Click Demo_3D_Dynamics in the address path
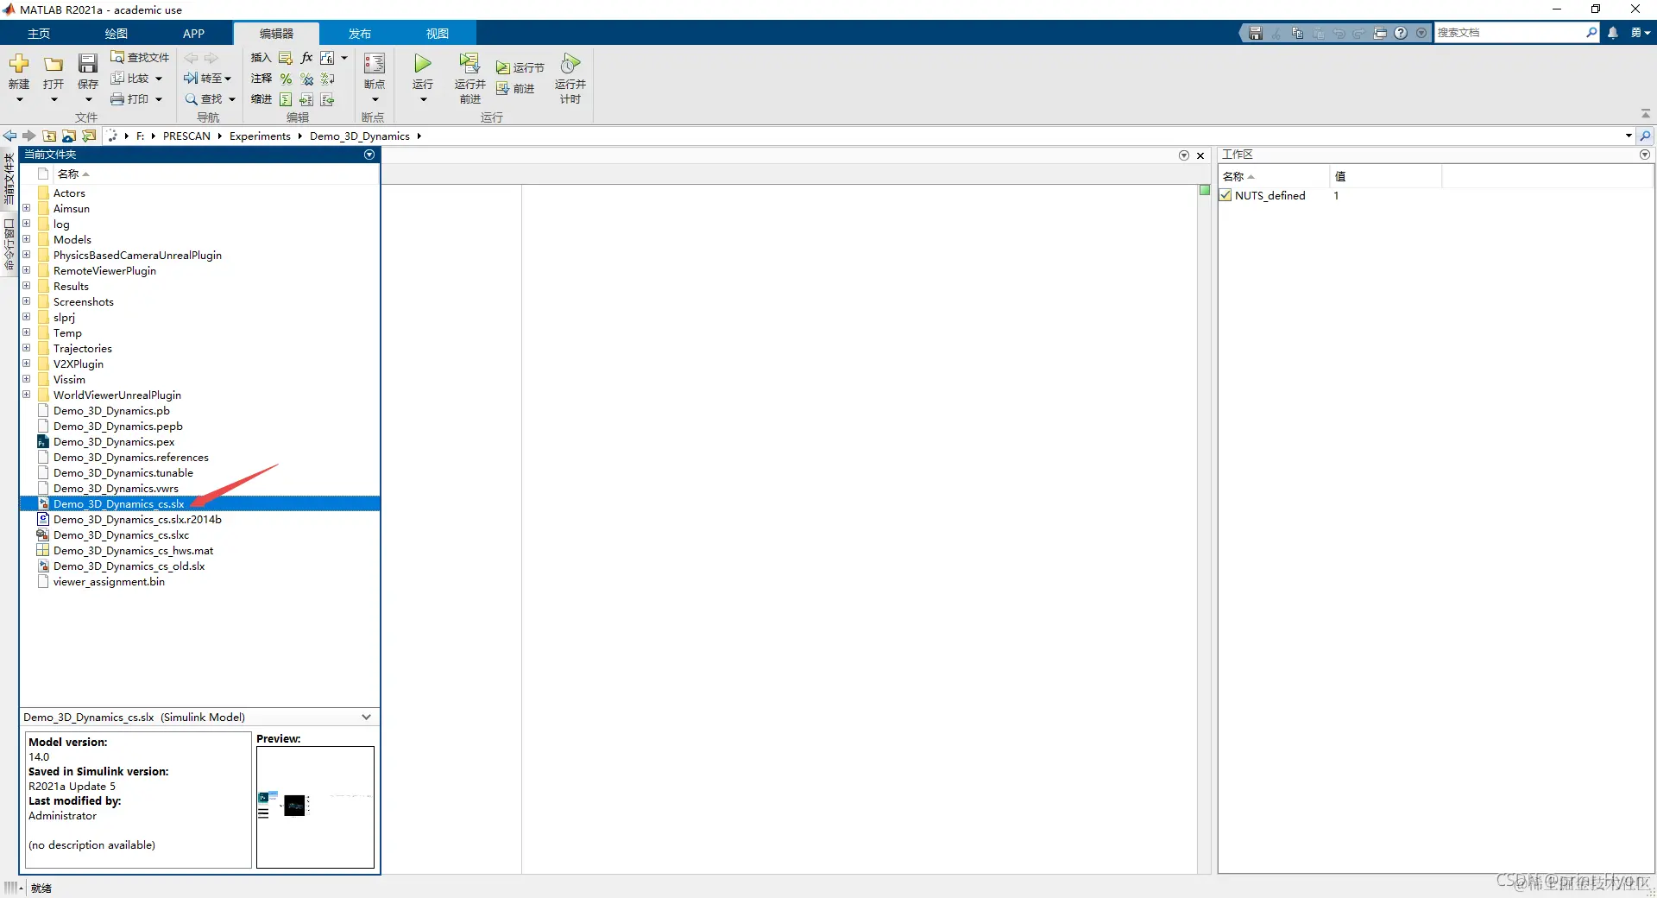This screenshot has height=898, width=1657. coord(360,136)
